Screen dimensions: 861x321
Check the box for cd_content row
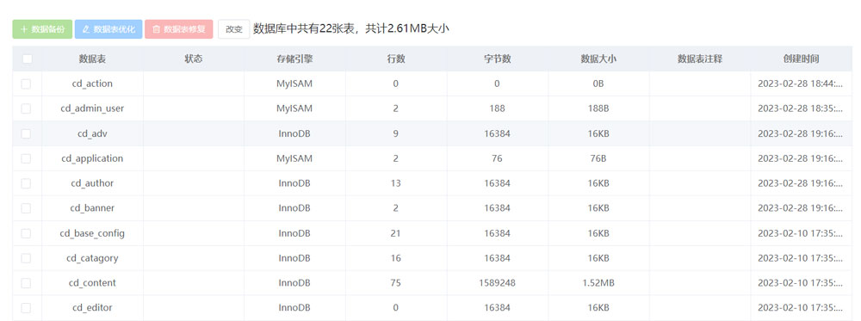[x=26, y=283]
